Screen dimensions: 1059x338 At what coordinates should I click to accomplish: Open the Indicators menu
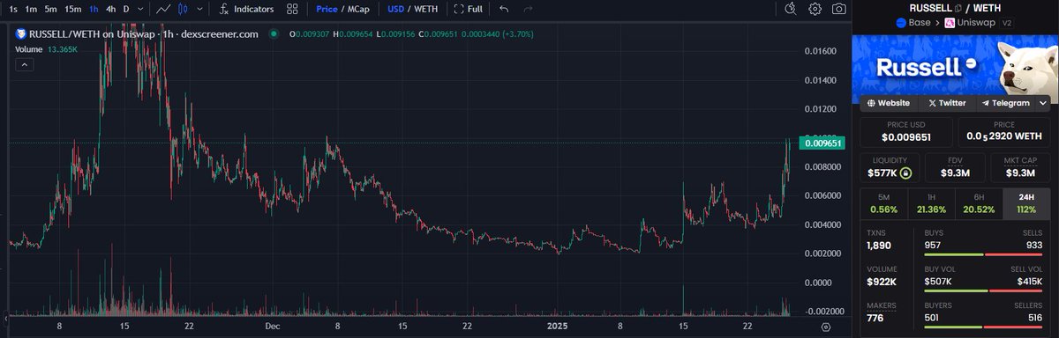[246, 9]
